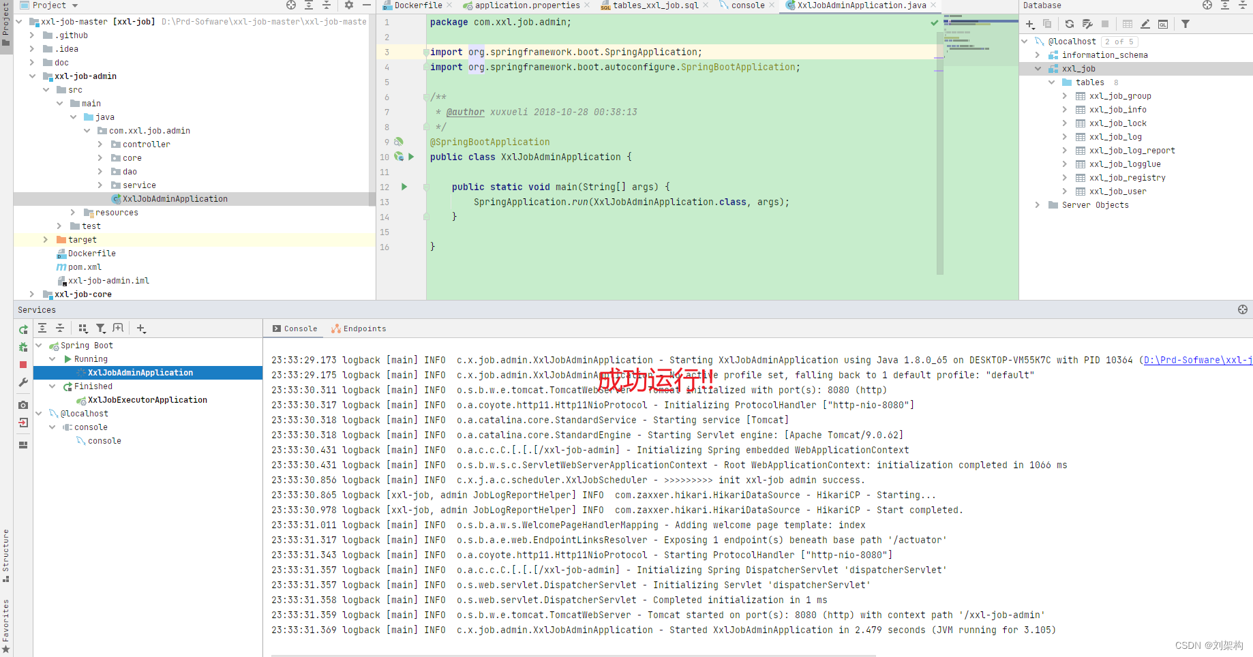Collapse all services in the Services toolbar

[60, 328]
